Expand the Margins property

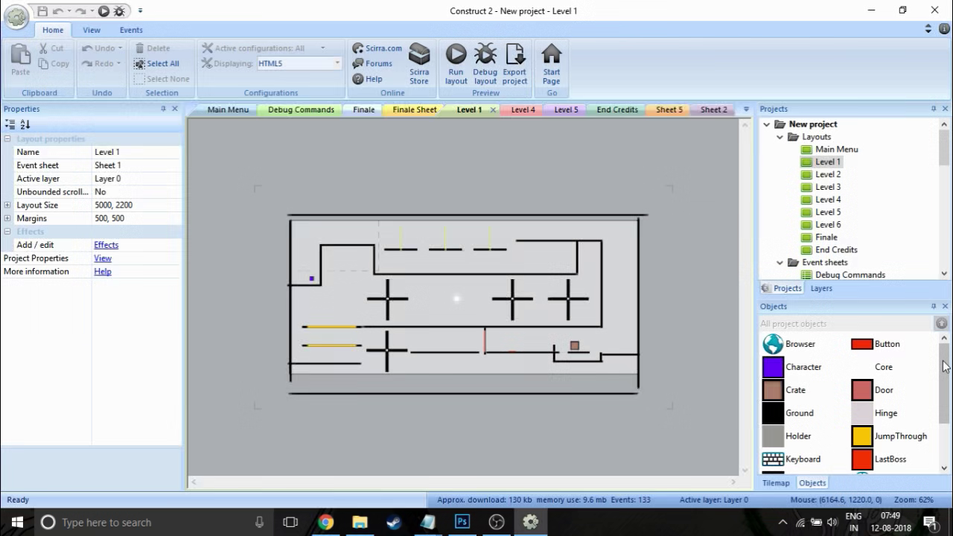(x=7, y=218)
